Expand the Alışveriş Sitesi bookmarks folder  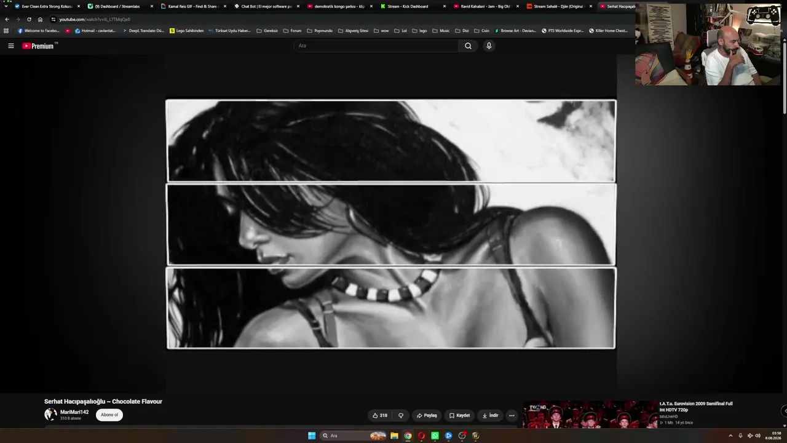coord(354,31)
